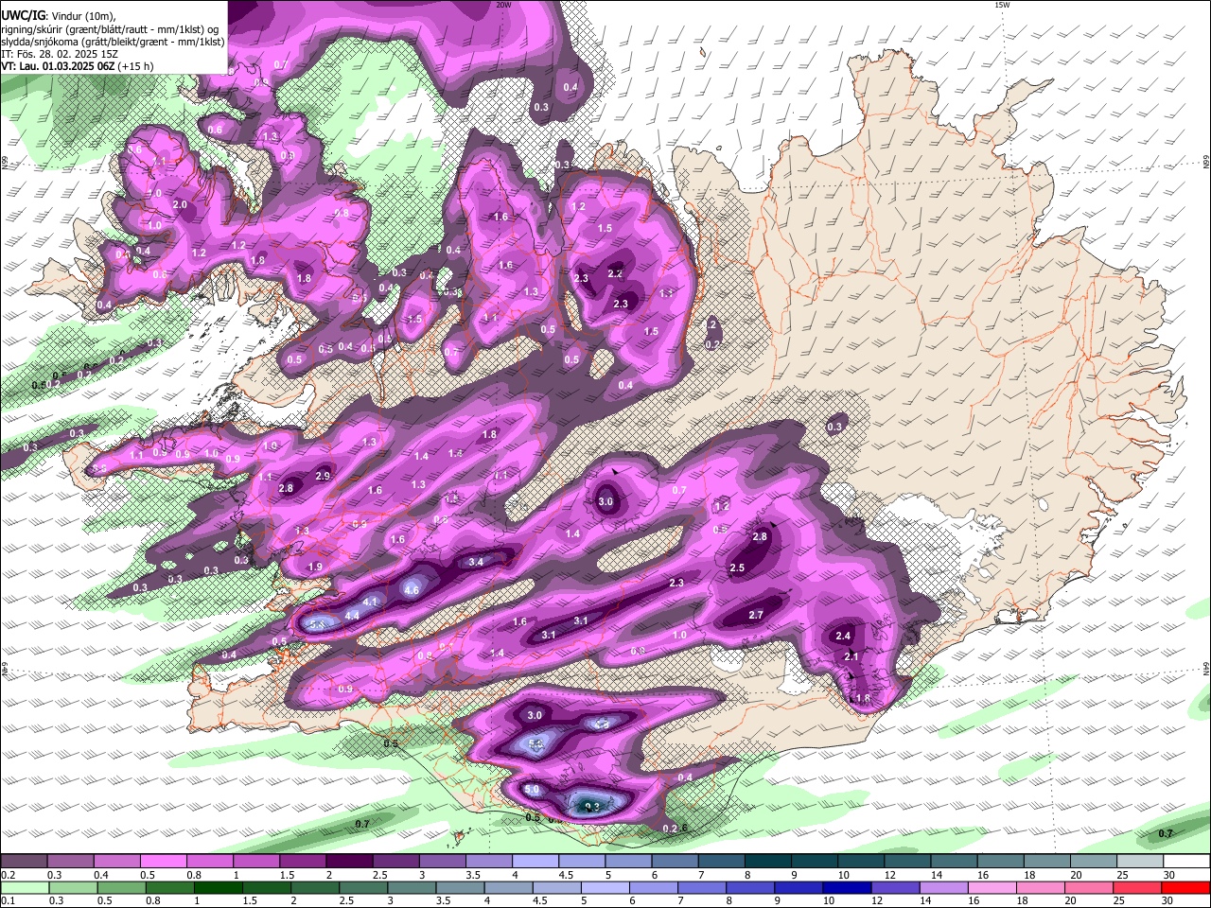Click the '15W' longitude label
This screenshot has height=908, width=1211.
1002,5
